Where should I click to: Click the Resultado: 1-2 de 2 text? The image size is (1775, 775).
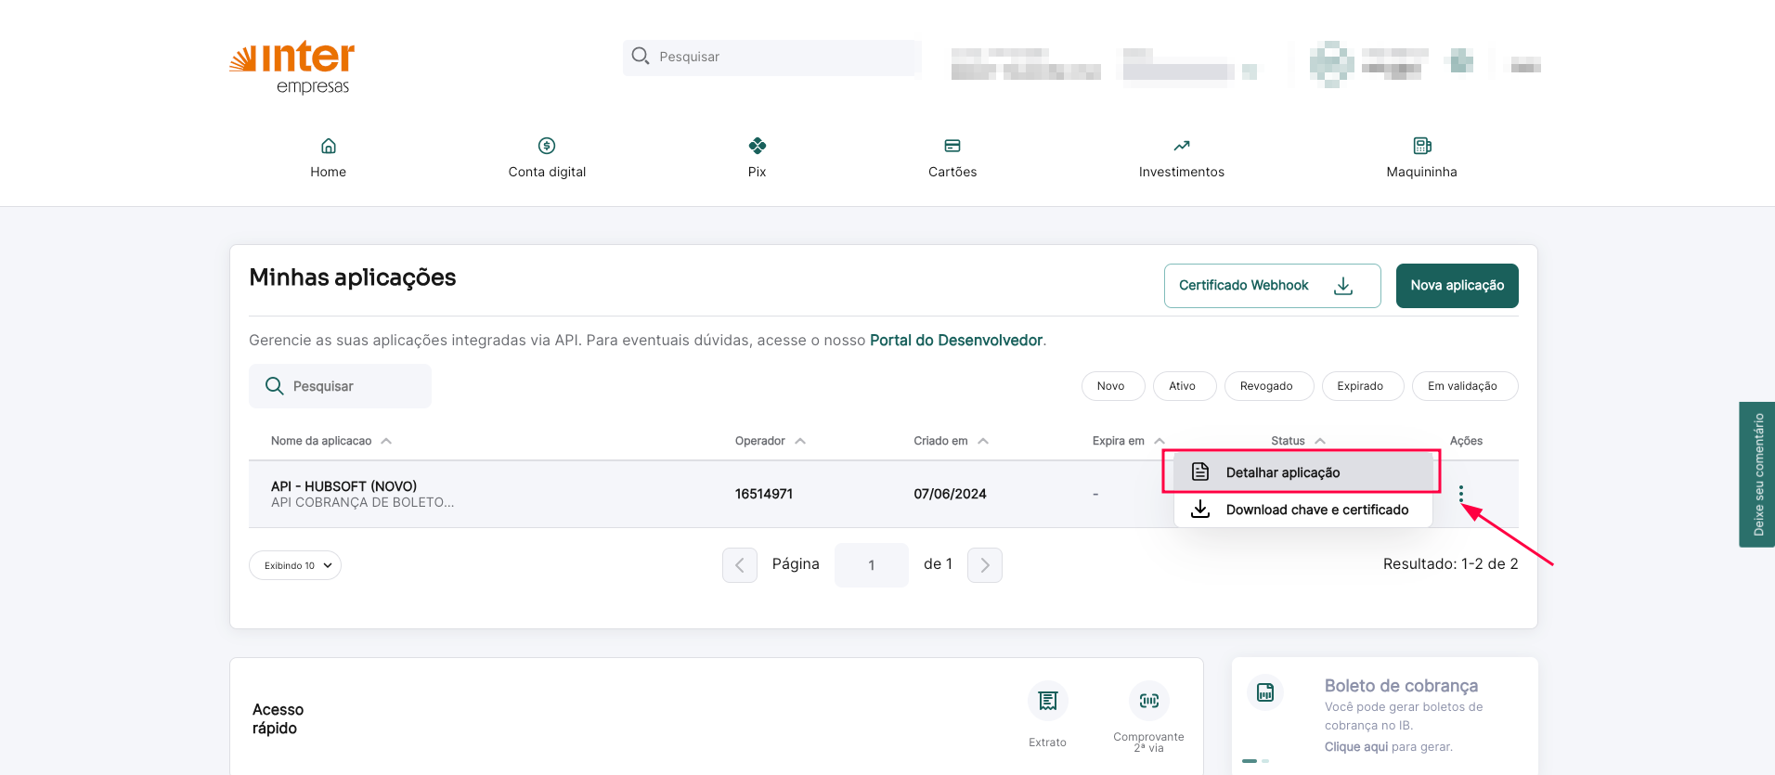[1450, 564]
